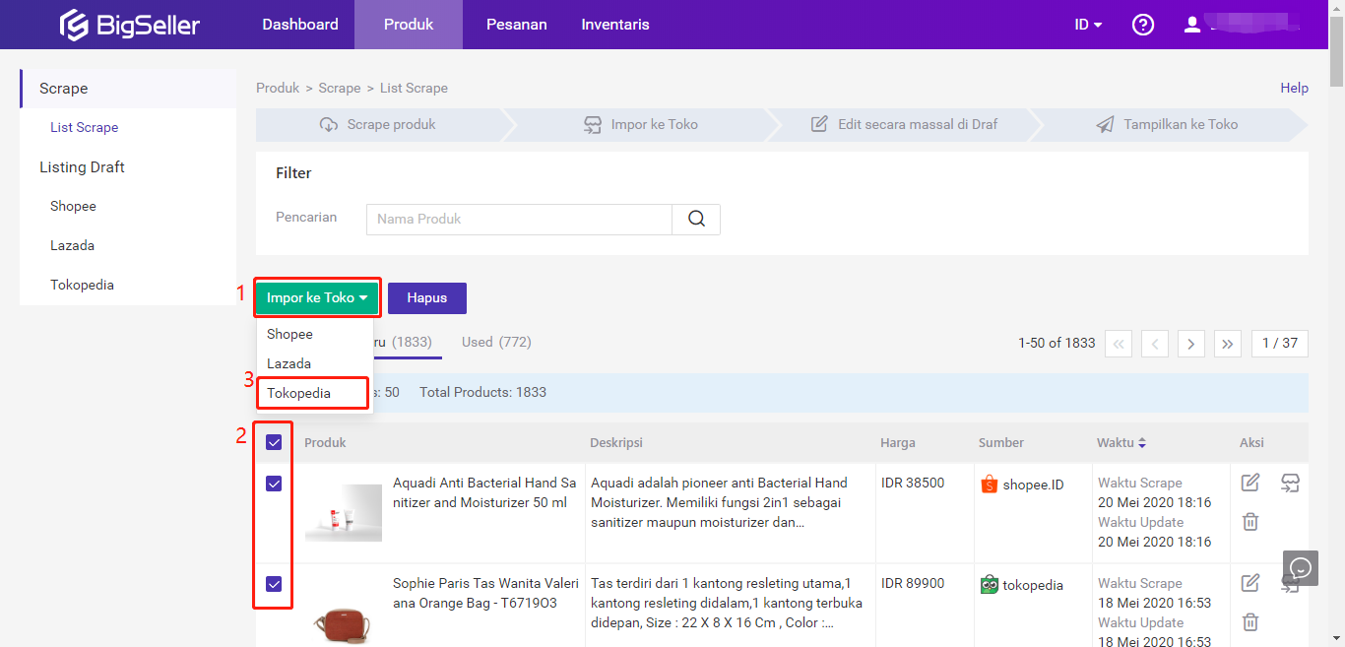Open the user account icon
The width and height of the screenshot is (1345, 647).
1192,25
